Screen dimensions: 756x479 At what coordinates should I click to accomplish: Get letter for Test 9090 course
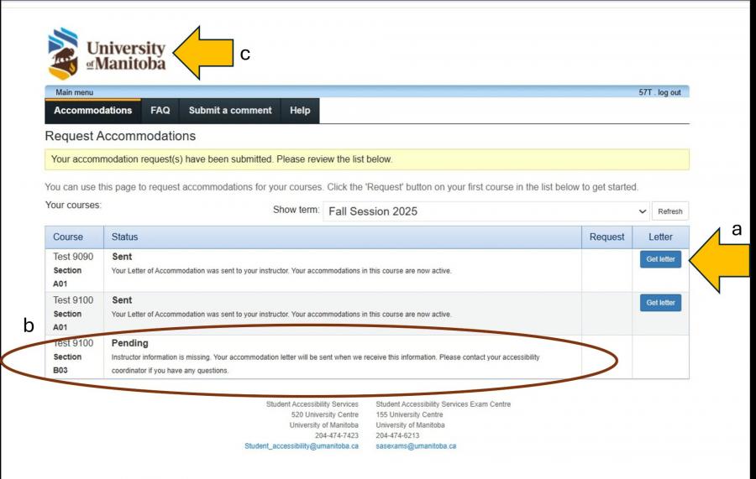click(660, 259)
